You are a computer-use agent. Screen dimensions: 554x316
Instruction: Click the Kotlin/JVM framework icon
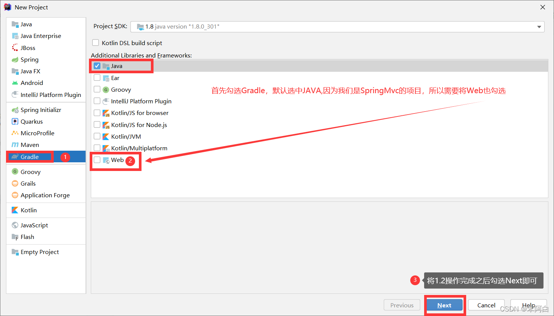pyautogui.click(x=106, y=136)
